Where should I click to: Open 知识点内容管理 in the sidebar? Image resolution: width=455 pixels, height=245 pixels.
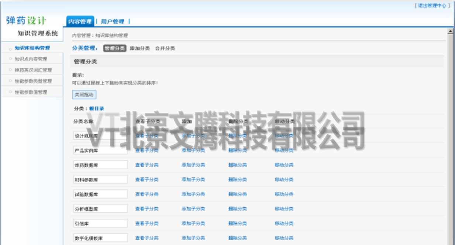(31, 59)
